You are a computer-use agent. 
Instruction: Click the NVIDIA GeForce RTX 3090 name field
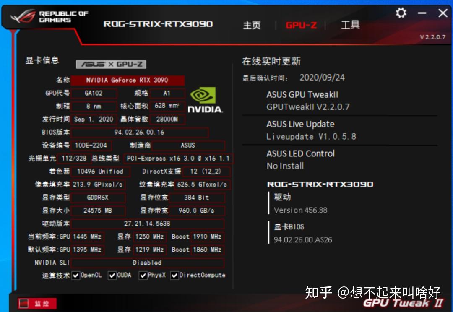pyautogui.click(x=128, y=80)
